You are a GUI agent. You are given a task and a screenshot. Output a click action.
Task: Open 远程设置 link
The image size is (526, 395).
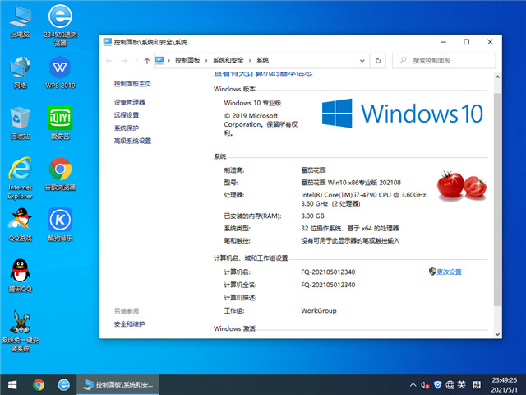pyautogui.click(x=127, y=115)
